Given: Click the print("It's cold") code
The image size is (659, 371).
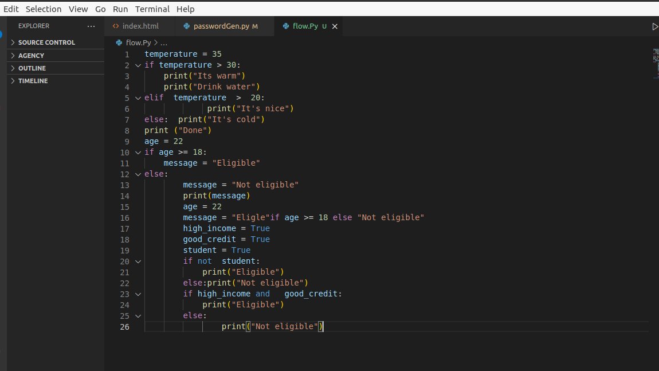Looking at the screenshot, I should [x=221, y=119].
